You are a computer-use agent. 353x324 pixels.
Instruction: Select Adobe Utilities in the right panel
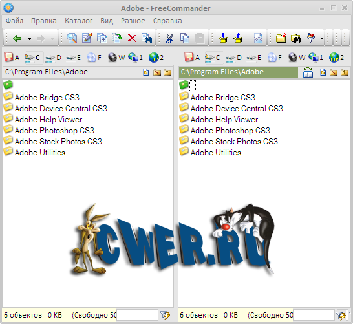[x=216, y=153]
